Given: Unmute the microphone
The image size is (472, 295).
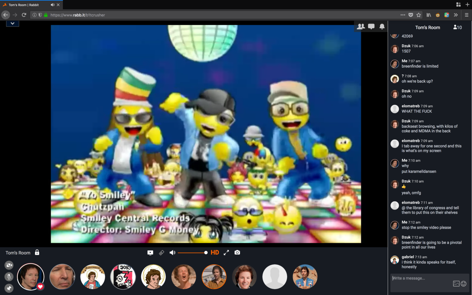Looking at the screenshot, I should pyautogui.click(x=9, y=277).
